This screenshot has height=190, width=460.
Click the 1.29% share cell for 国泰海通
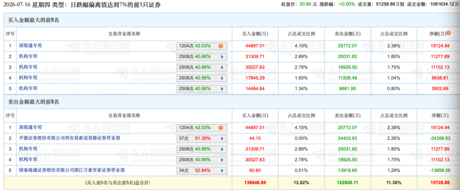[x=394, y=170]
